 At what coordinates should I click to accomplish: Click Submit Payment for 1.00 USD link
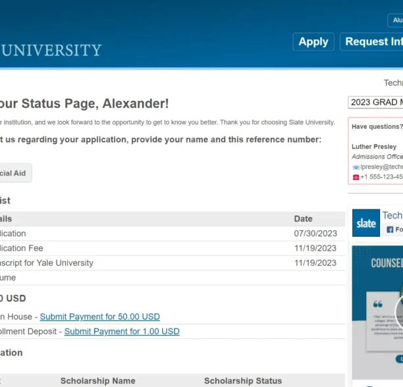pyautogui.click(x=122, y=332)
